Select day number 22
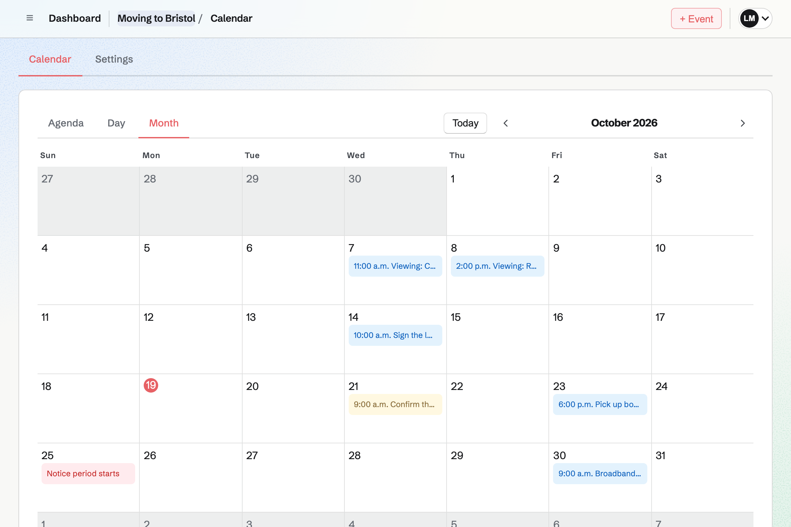This screenshot has width=791, height=527. [457, 386]
